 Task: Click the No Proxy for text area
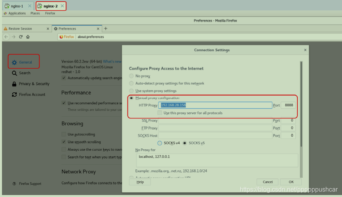point(217,160)
